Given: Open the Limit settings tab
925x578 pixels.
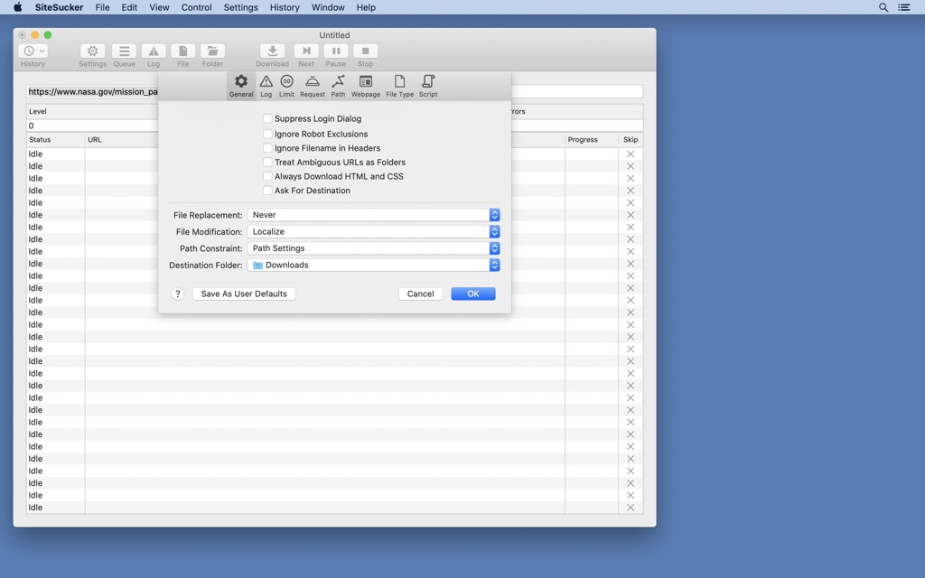Looking at the screenshot, I should (286, 86).
